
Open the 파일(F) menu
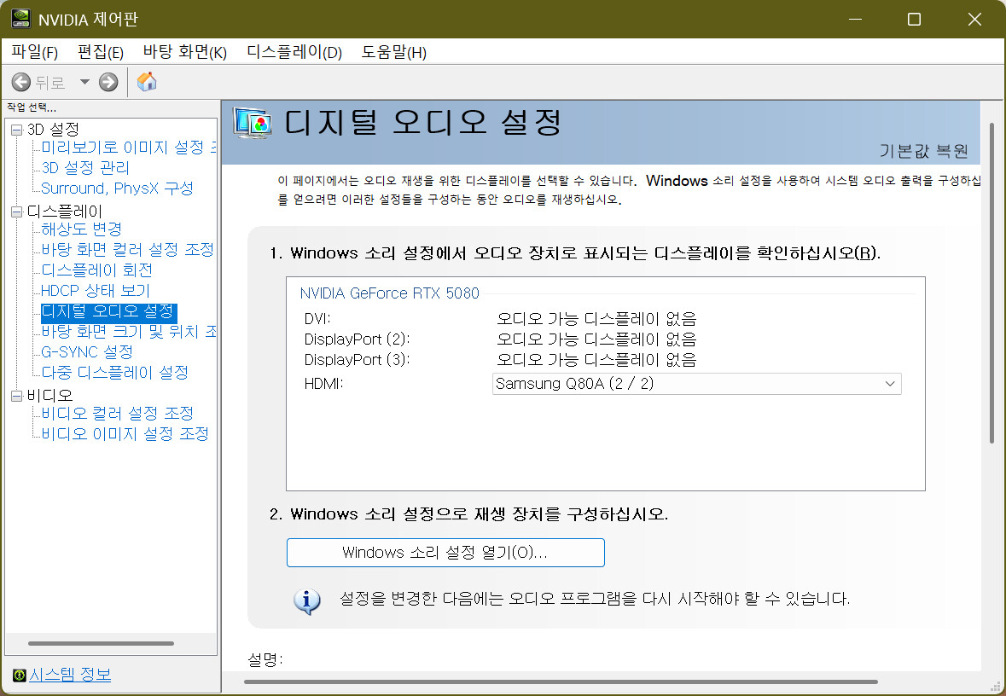click(x=35, y=52)
